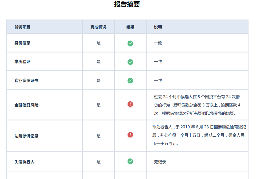Click the court record description about 危险驾驶
This screenshot has height=179, width=256.
pos(198,135)
